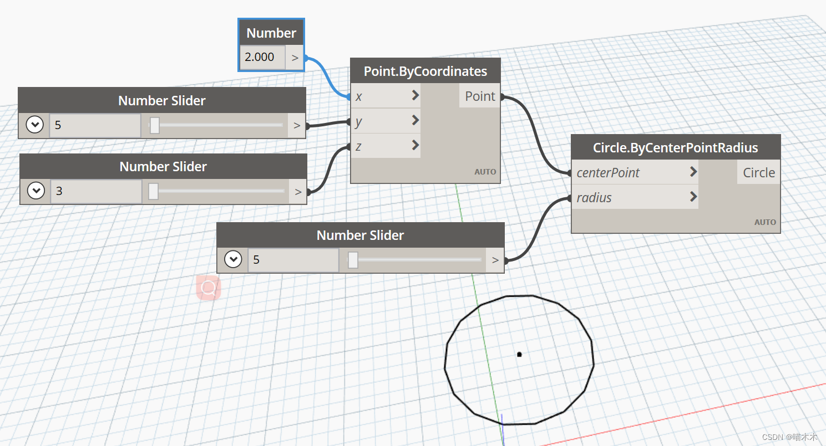Click the pink magnifier search icon
This screenshot has height=446, width=826.
(x=209, y=288)
